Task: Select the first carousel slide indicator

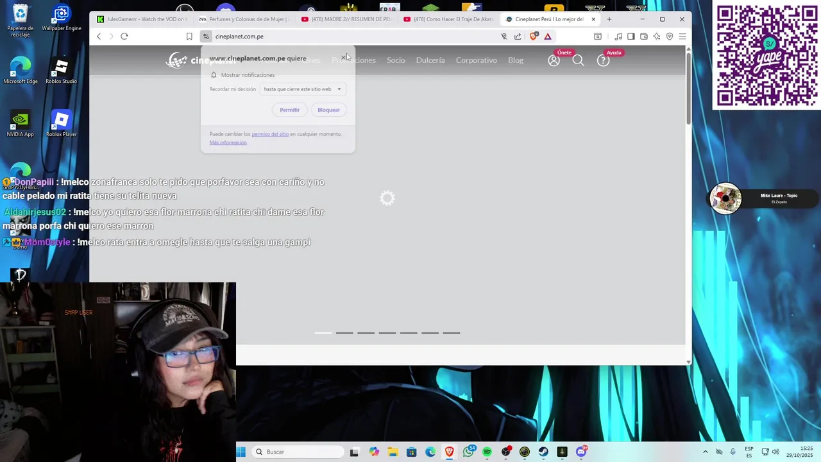Action: point(323,333)
